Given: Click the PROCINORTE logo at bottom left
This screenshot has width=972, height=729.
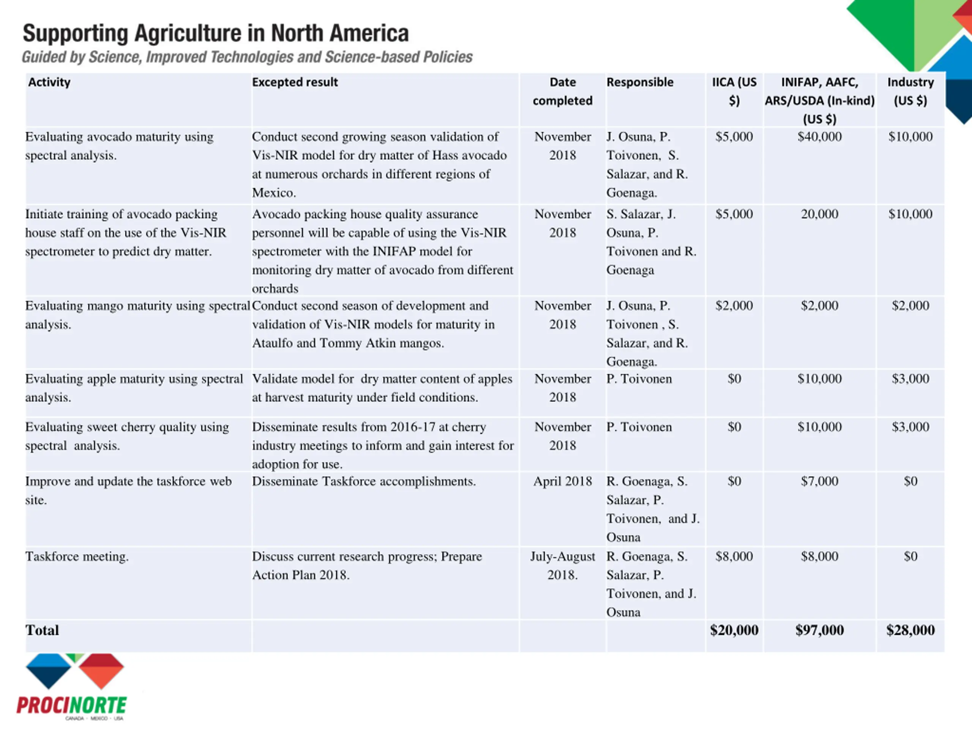Looking at the screenshot, I should 72,687.
